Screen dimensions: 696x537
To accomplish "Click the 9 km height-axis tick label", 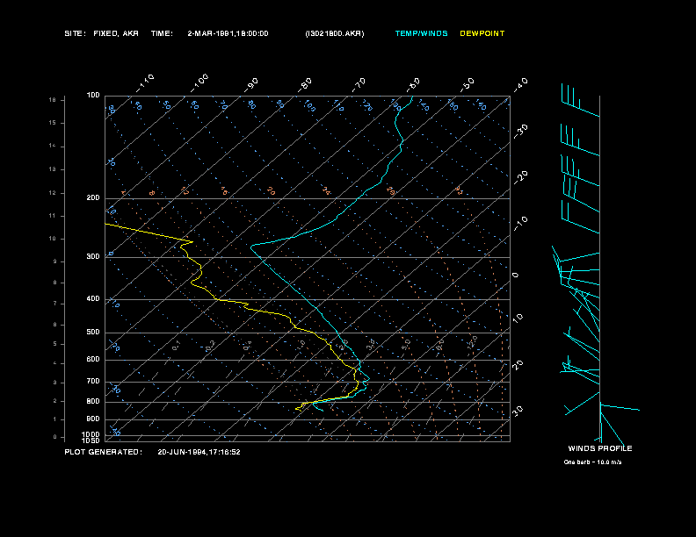I will click(x=55, y=261).
